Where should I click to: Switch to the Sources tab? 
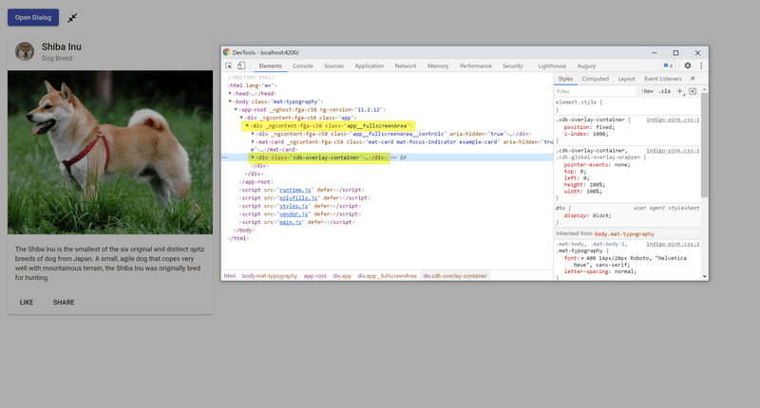pos(334,65)
